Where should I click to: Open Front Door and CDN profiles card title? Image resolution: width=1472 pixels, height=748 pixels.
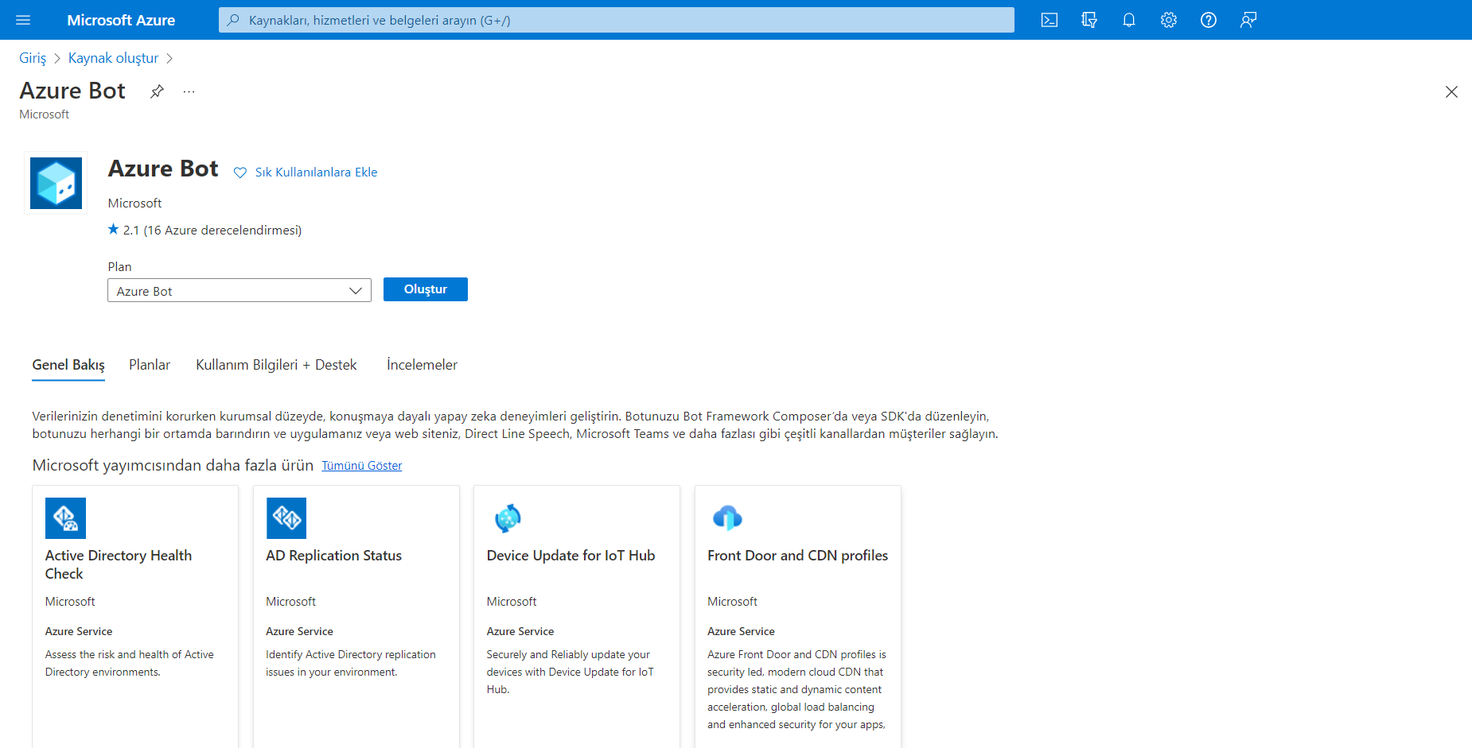(797, 556)
